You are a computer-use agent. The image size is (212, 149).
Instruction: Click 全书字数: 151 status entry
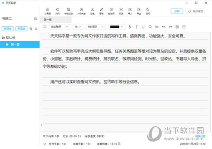[x=57, y=144]
